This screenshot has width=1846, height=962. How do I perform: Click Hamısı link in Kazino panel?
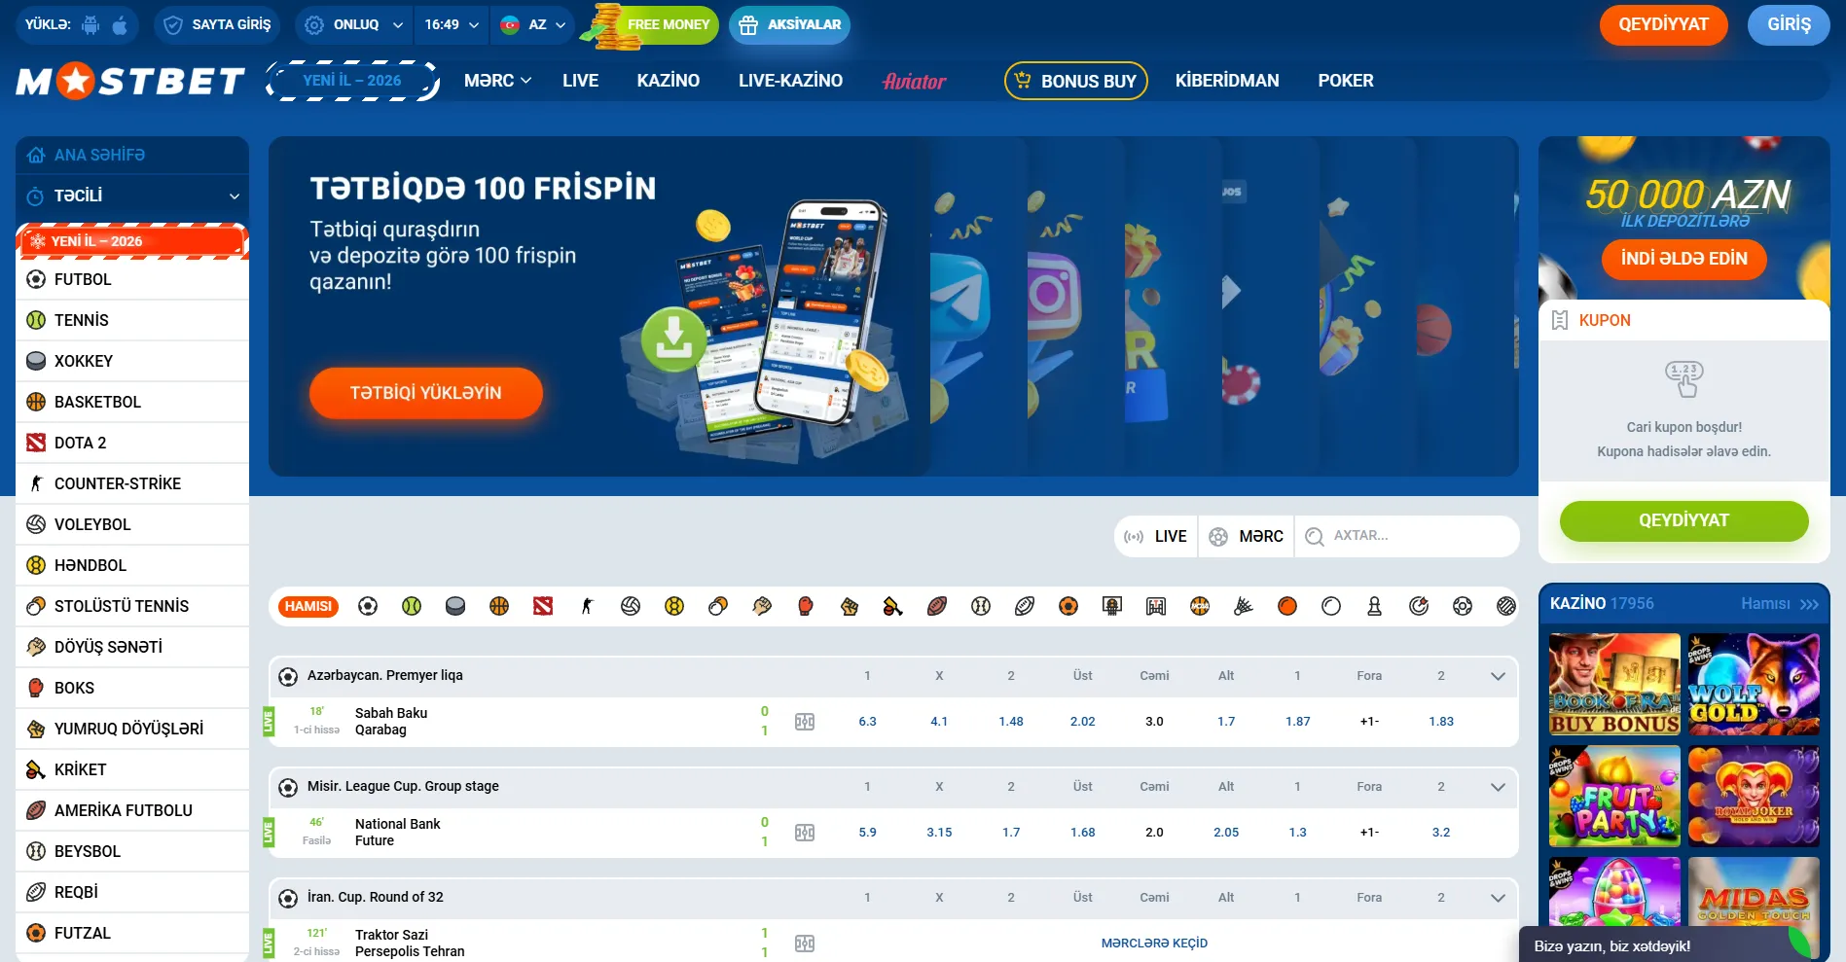1779,604
